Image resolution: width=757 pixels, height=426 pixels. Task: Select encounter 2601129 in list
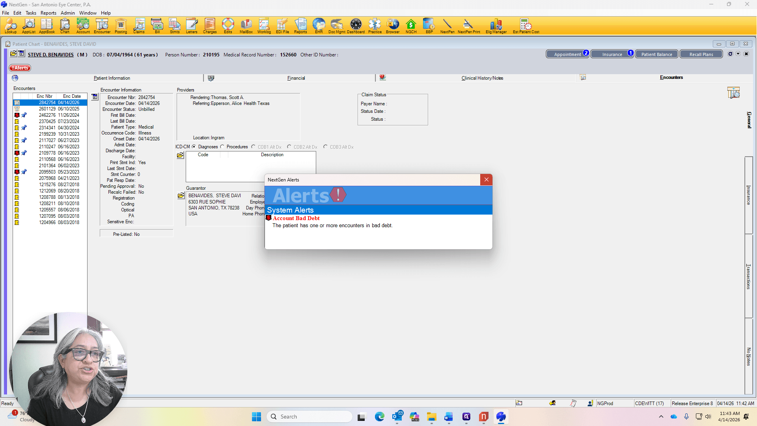pyautogui.click(x=50, y=109)
